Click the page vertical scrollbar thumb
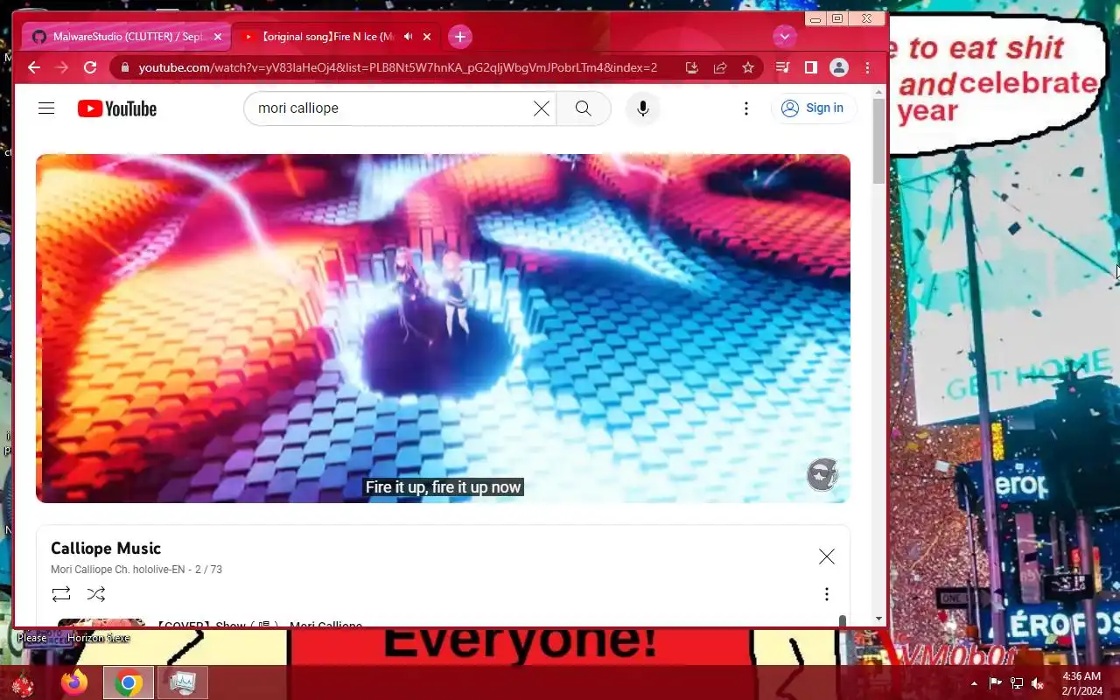This screenshot has width=1120, height=700. 878,141
